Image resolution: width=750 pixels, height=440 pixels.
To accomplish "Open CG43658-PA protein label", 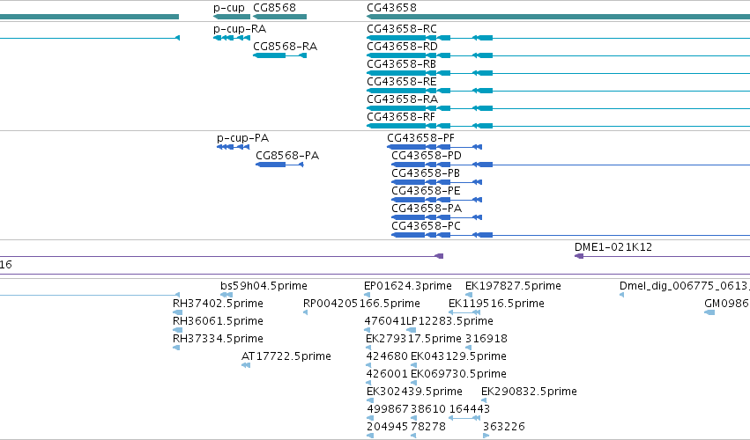I will [x=427, y=209].
